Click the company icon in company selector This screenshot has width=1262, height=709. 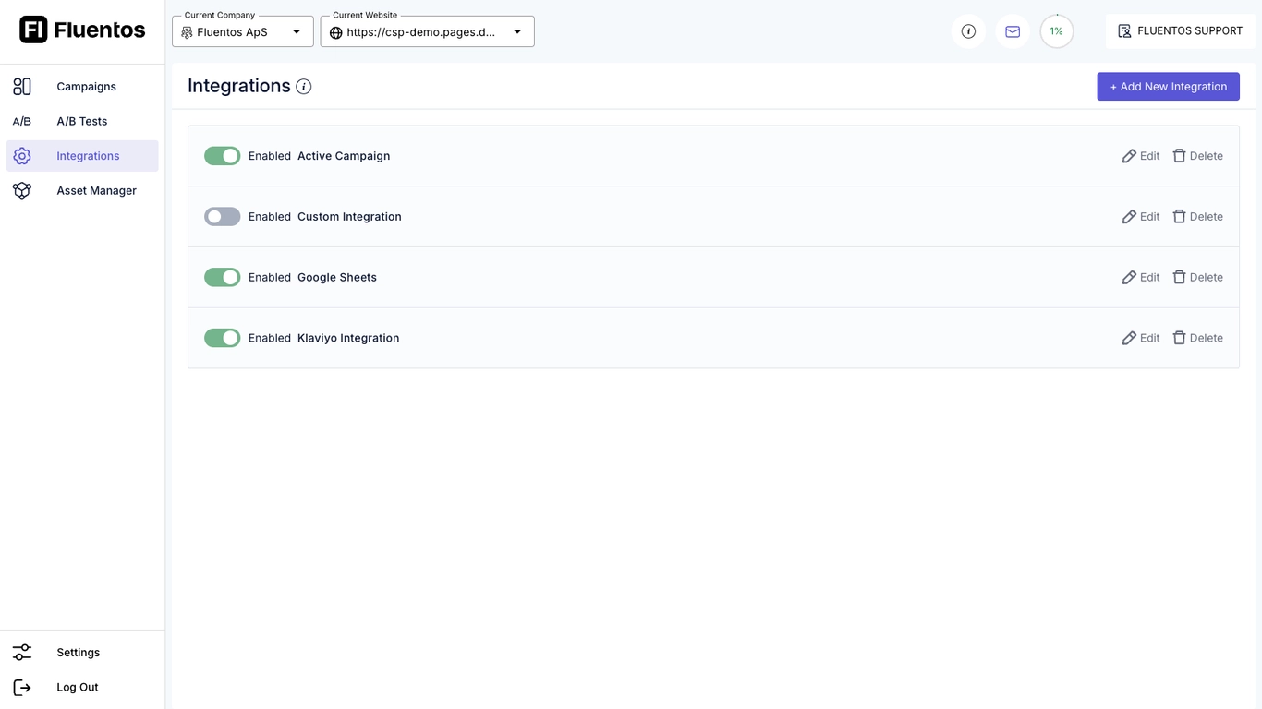click(187, 32)
